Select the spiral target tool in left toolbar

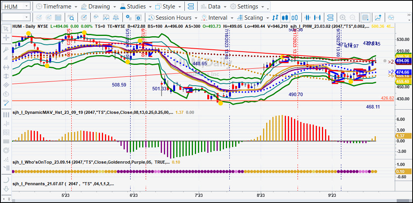pyautogui.click(x=6, y=150)
